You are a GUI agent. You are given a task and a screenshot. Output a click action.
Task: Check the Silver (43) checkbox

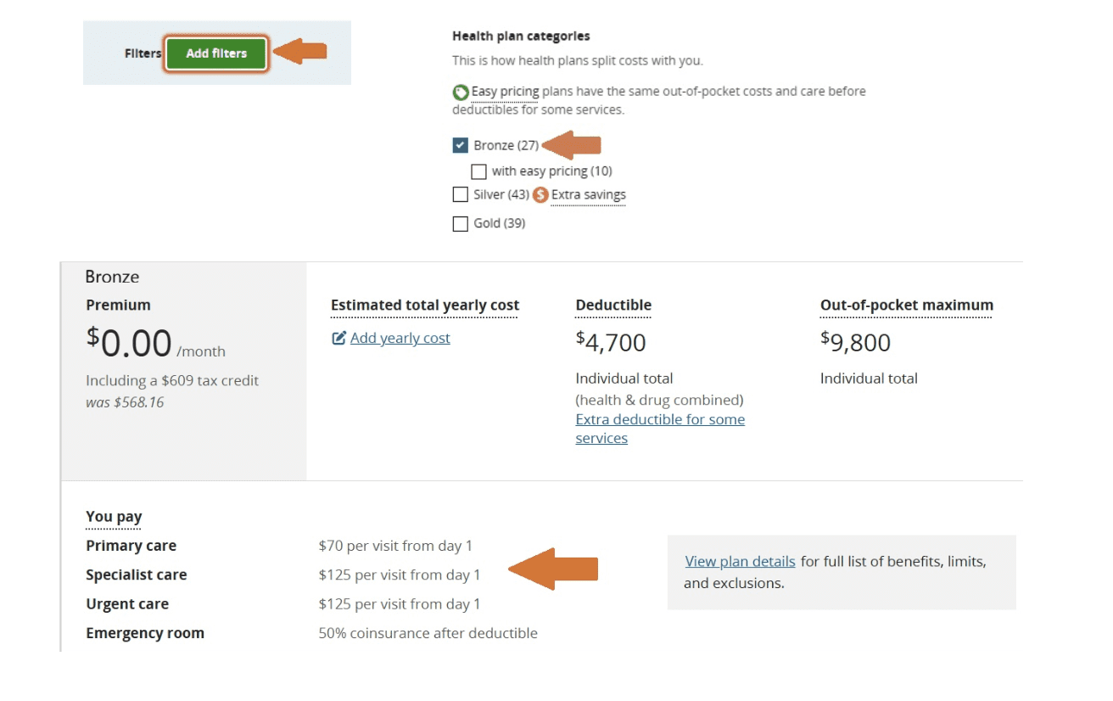tap(461, 195)
